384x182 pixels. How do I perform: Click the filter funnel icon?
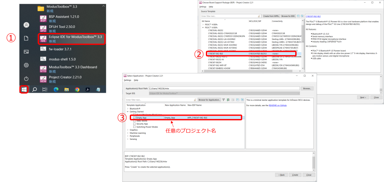(223, 100)
